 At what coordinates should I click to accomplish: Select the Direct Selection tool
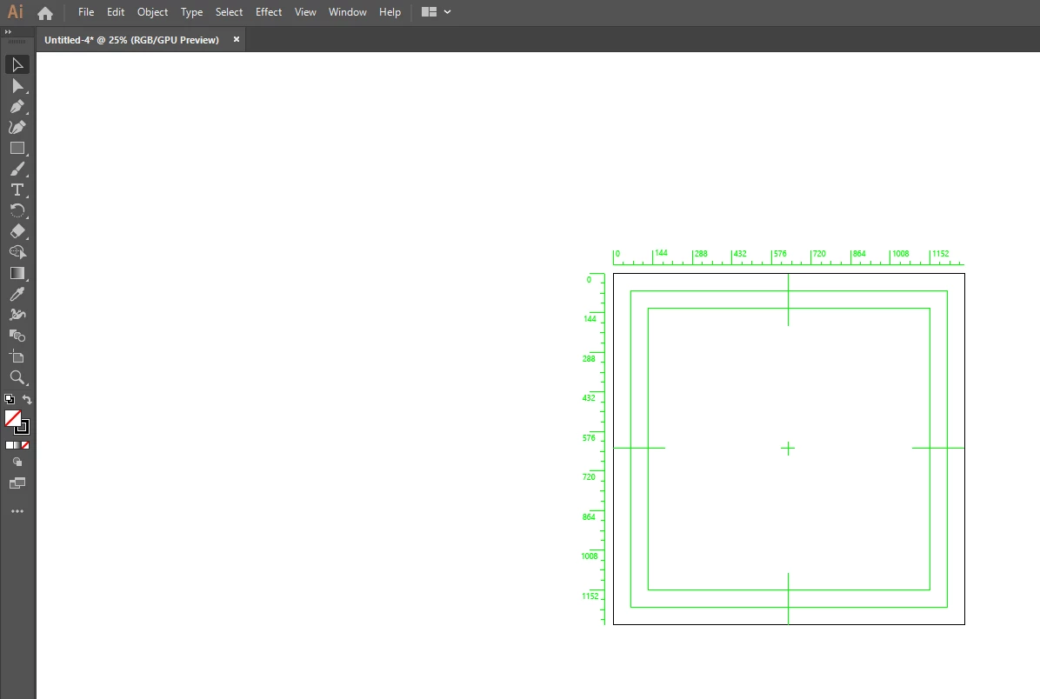point(17,85)
